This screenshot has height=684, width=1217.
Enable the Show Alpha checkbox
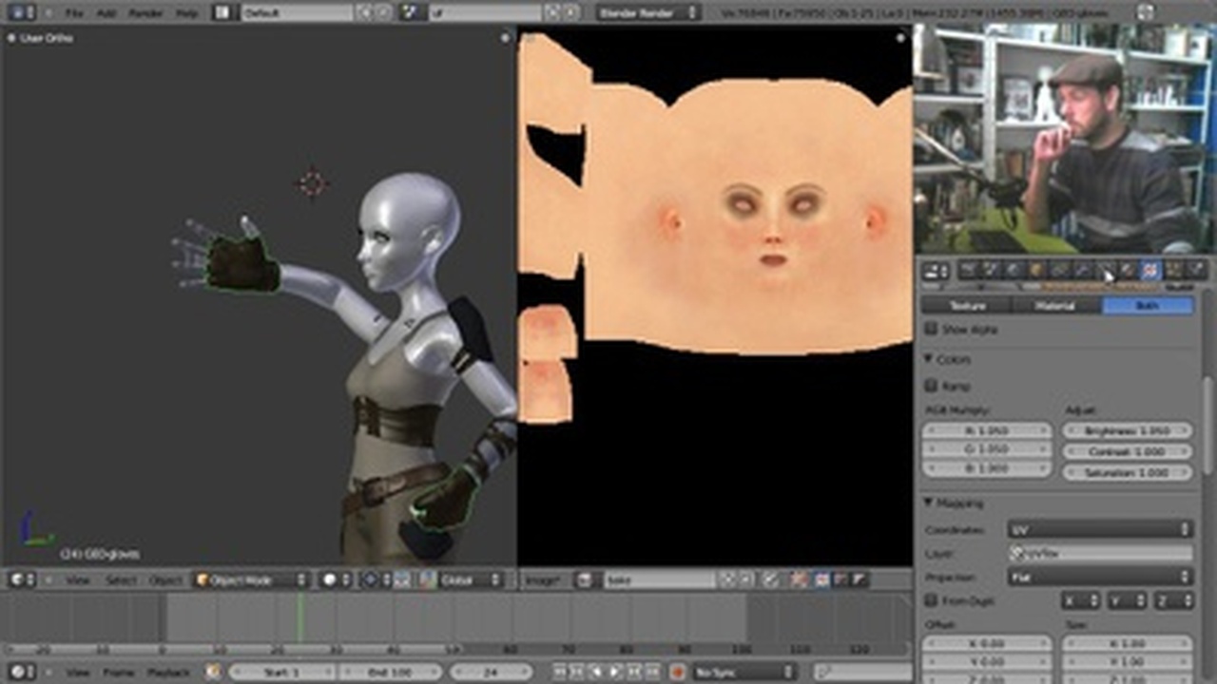(932, 329)
